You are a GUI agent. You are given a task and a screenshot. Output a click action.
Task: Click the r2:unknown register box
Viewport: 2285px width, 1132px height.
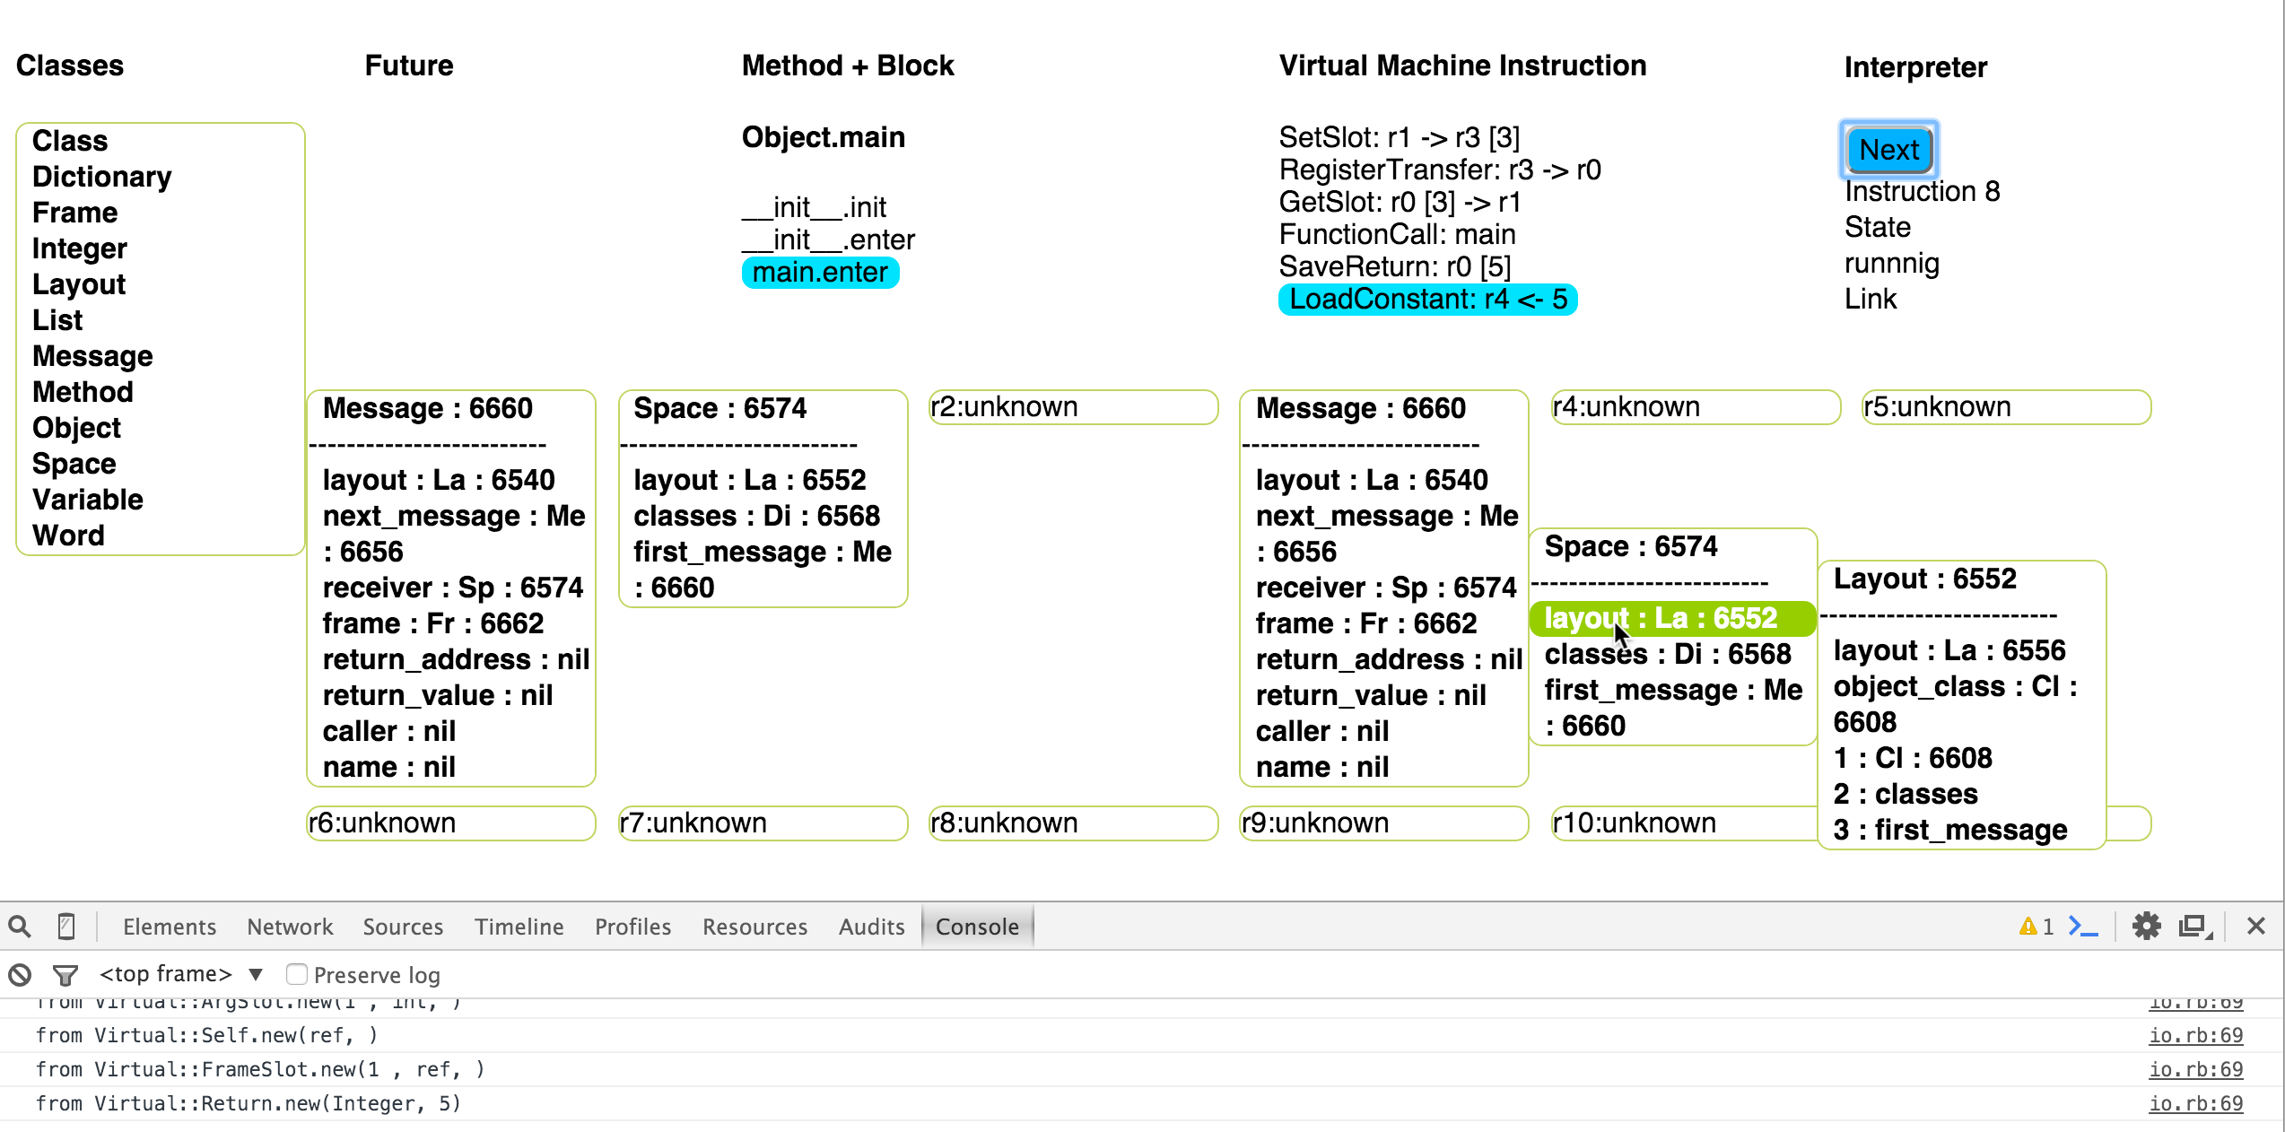[x=1073, y=407]
